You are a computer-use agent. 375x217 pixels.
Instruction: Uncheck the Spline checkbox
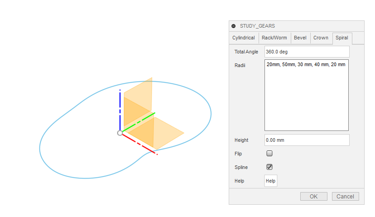click(269, 167)
